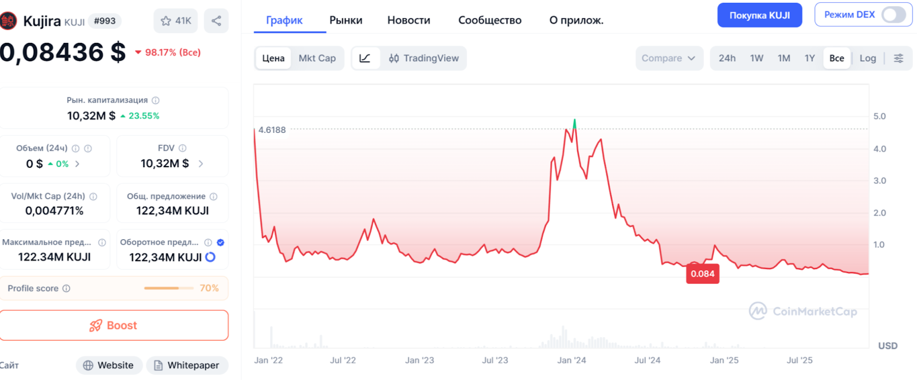The width and height of the screenshot is (917, 380).
Task: Expand the FDV details chevron
Action: [x=201, y=164]
